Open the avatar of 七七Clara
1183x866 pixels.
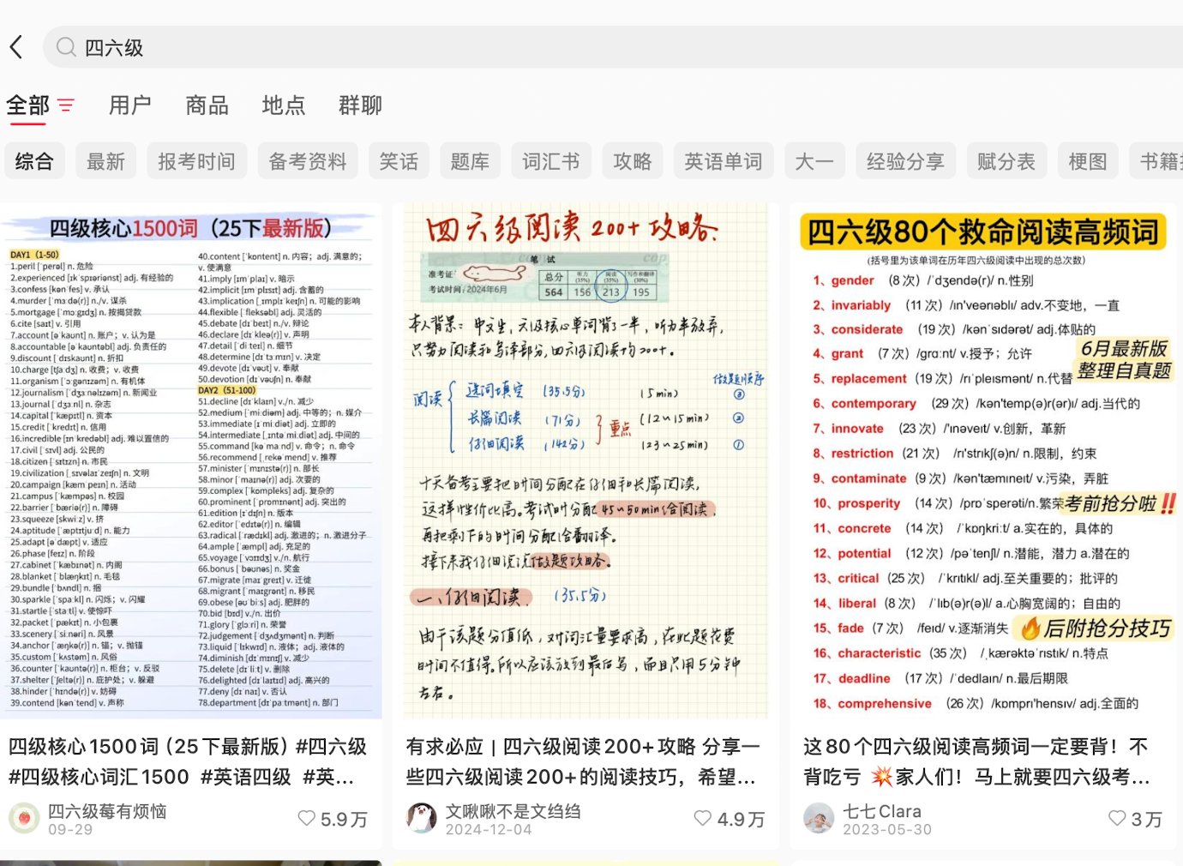[819, 819]
